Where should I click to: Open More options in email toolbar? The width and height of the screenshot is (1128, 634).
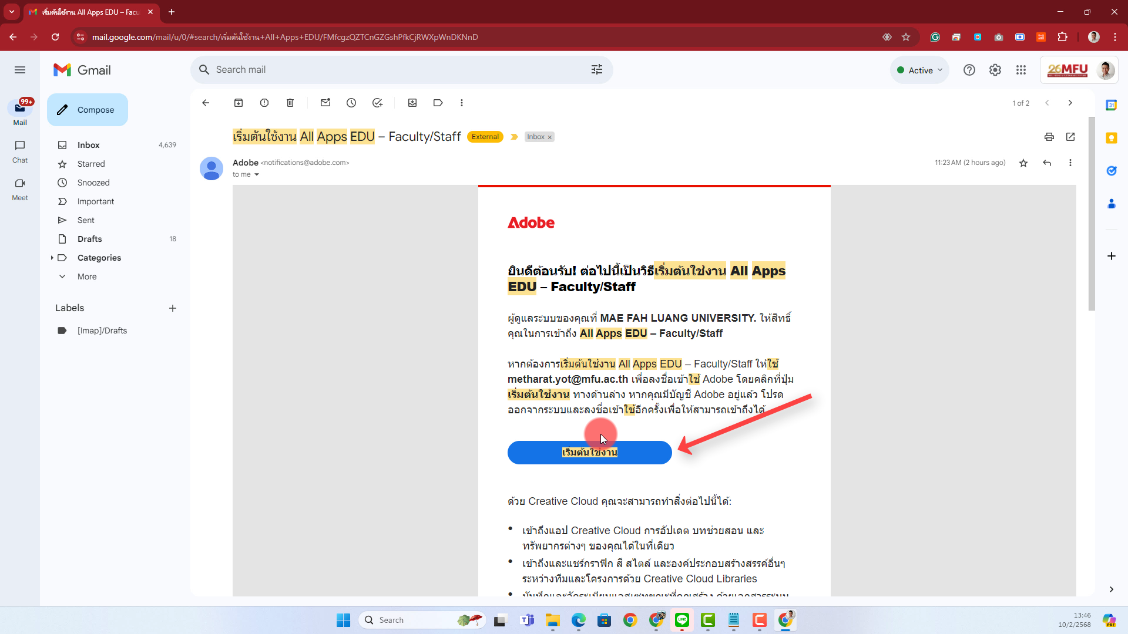[462, 103]
